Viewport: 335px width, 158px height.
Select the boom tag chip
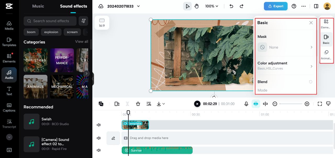pyautogui.click(x=31, y=32)
